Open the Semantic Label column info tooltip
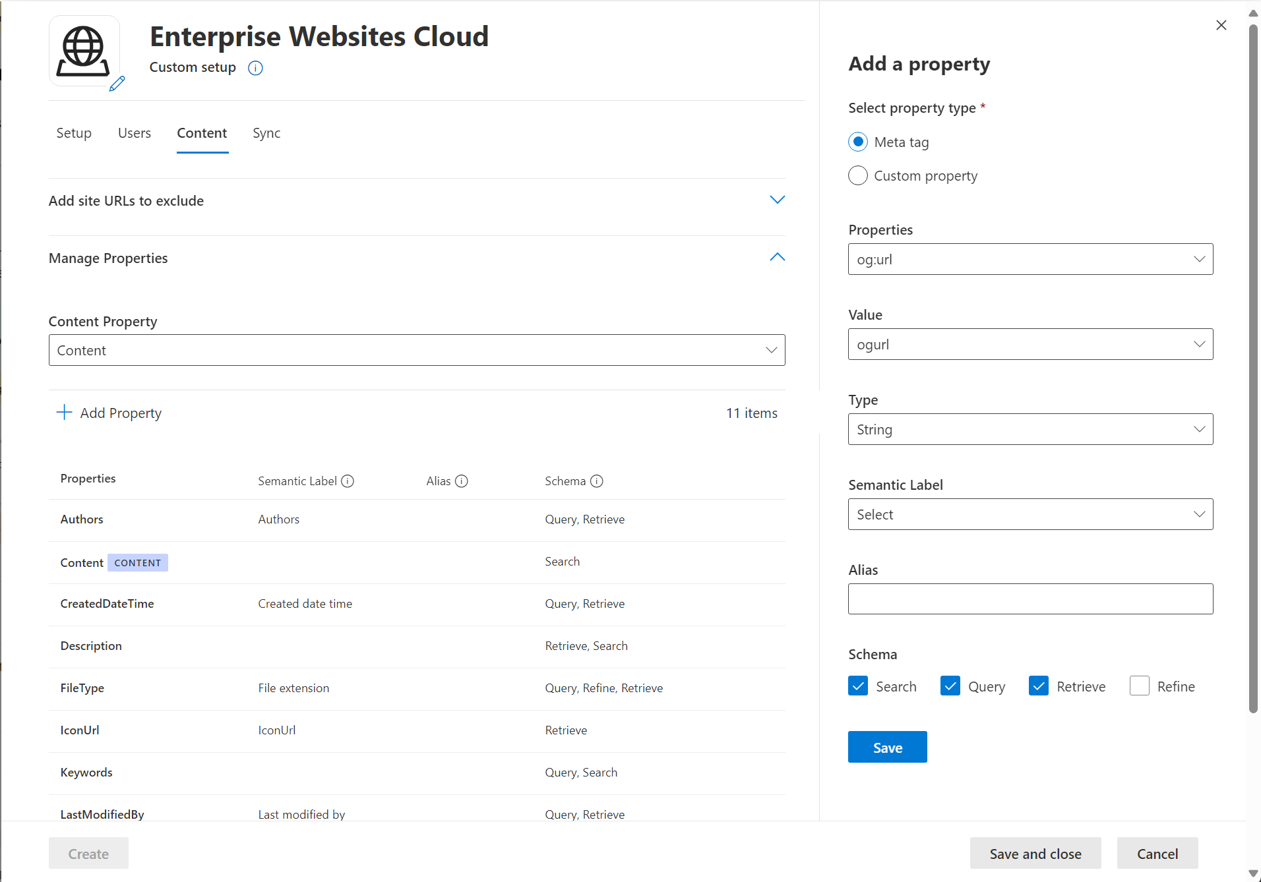Image resolution: width=1261 pixels, height=882 pixels. pos(348,481)
